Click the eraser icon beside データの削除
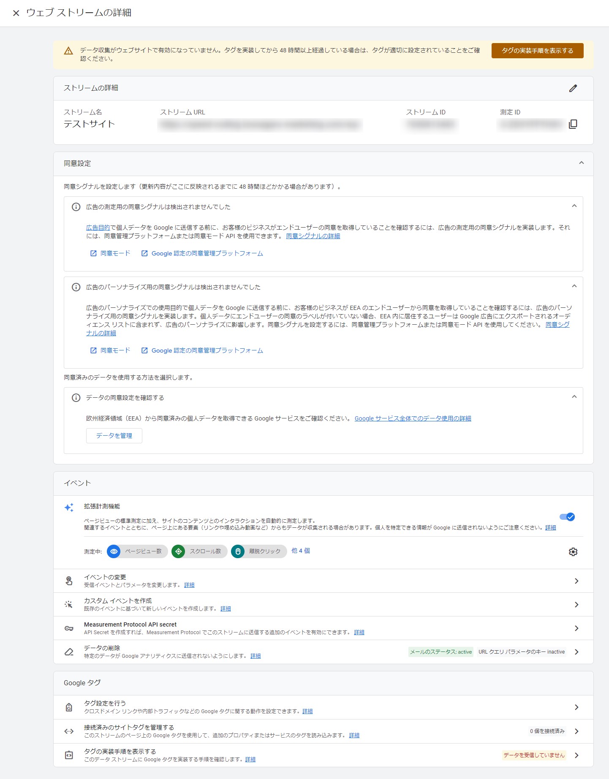 (69, 652)
